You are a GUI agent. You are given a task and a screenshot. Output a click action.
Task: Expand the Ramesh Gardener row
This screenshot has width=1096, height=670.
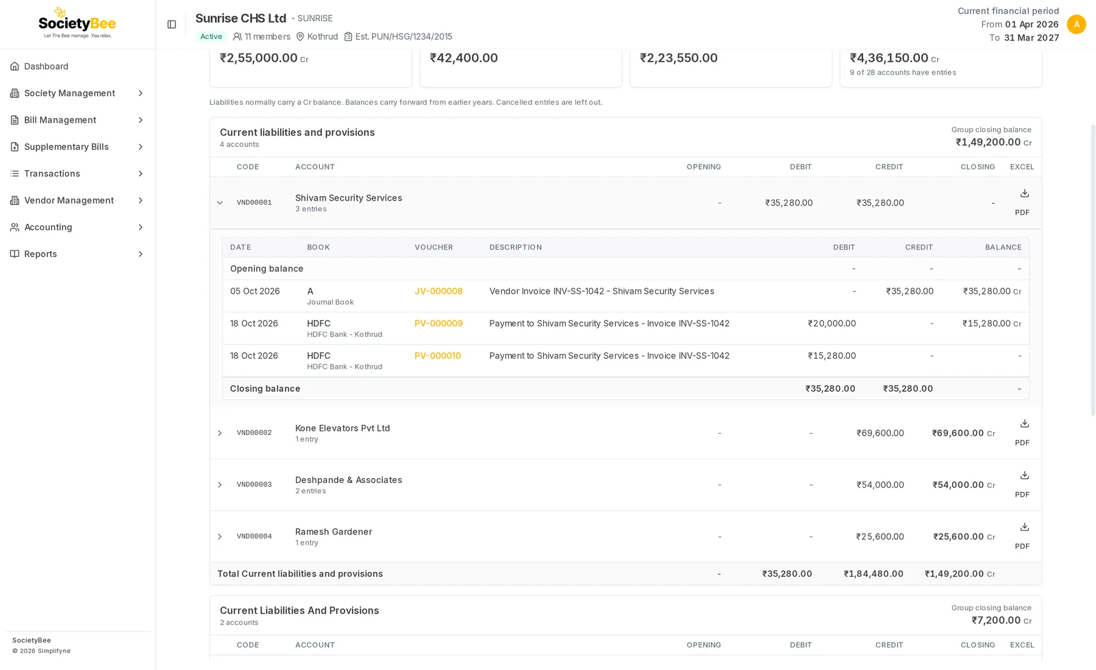[219, 536]
